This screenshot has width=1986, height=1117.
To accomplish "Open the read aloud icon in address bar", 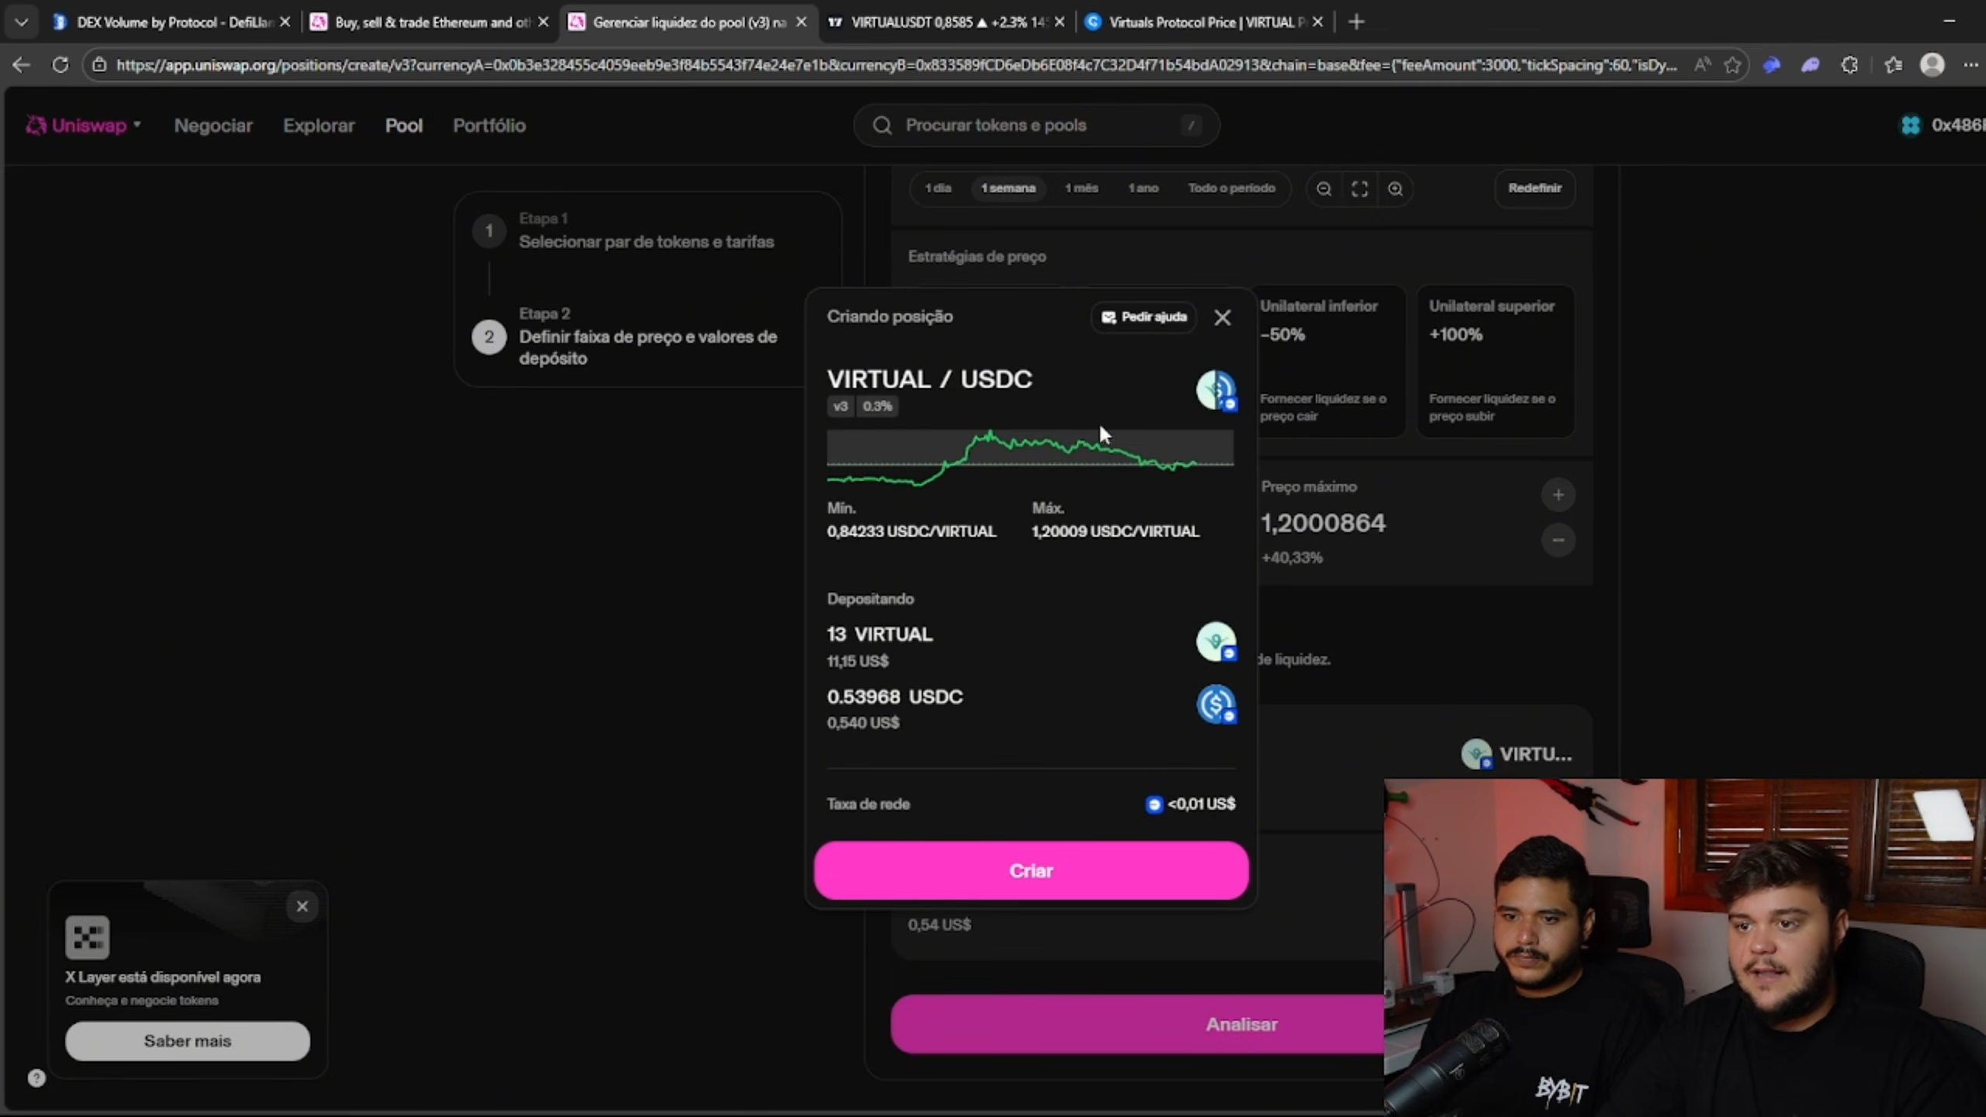I will 1702,65.
